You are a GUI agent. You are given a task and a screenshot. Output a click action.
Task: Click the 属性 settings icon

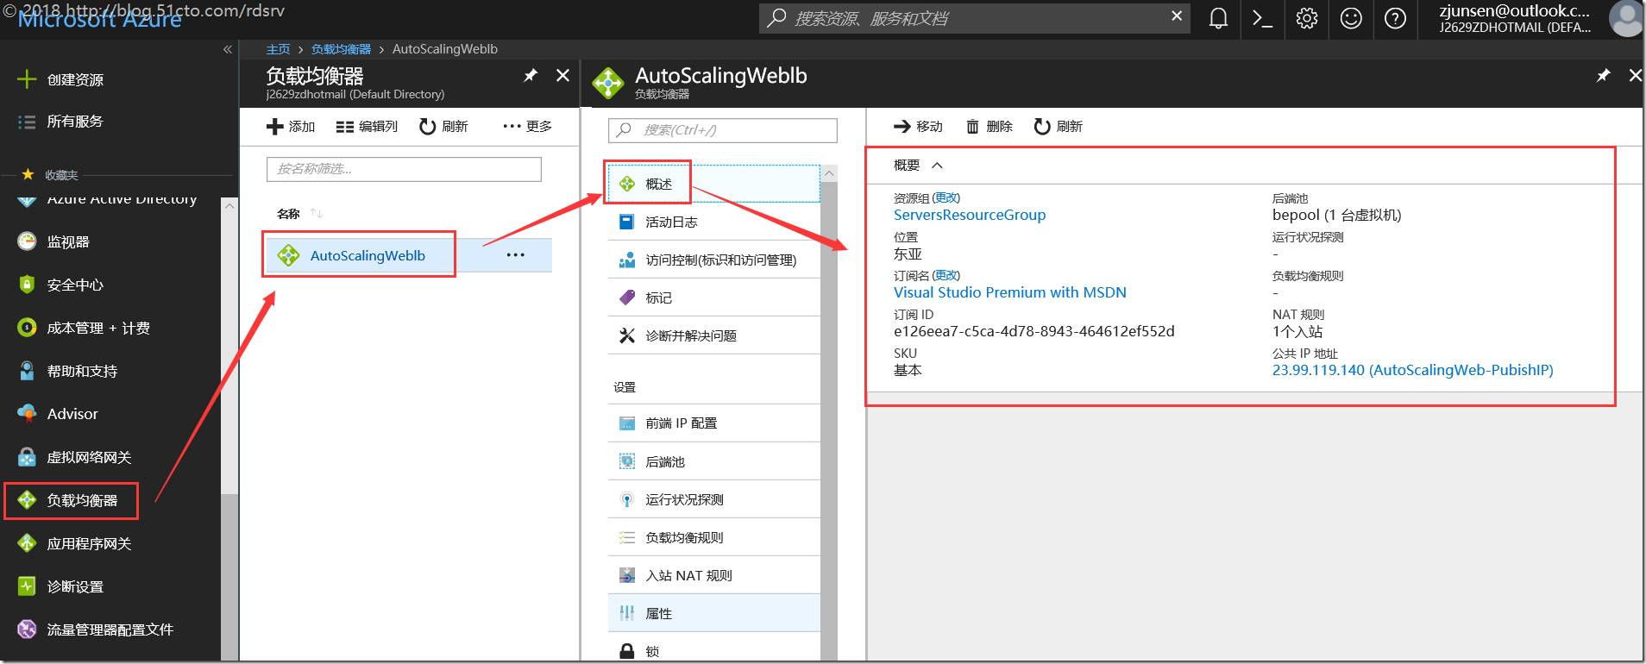[x=627, y=613]
